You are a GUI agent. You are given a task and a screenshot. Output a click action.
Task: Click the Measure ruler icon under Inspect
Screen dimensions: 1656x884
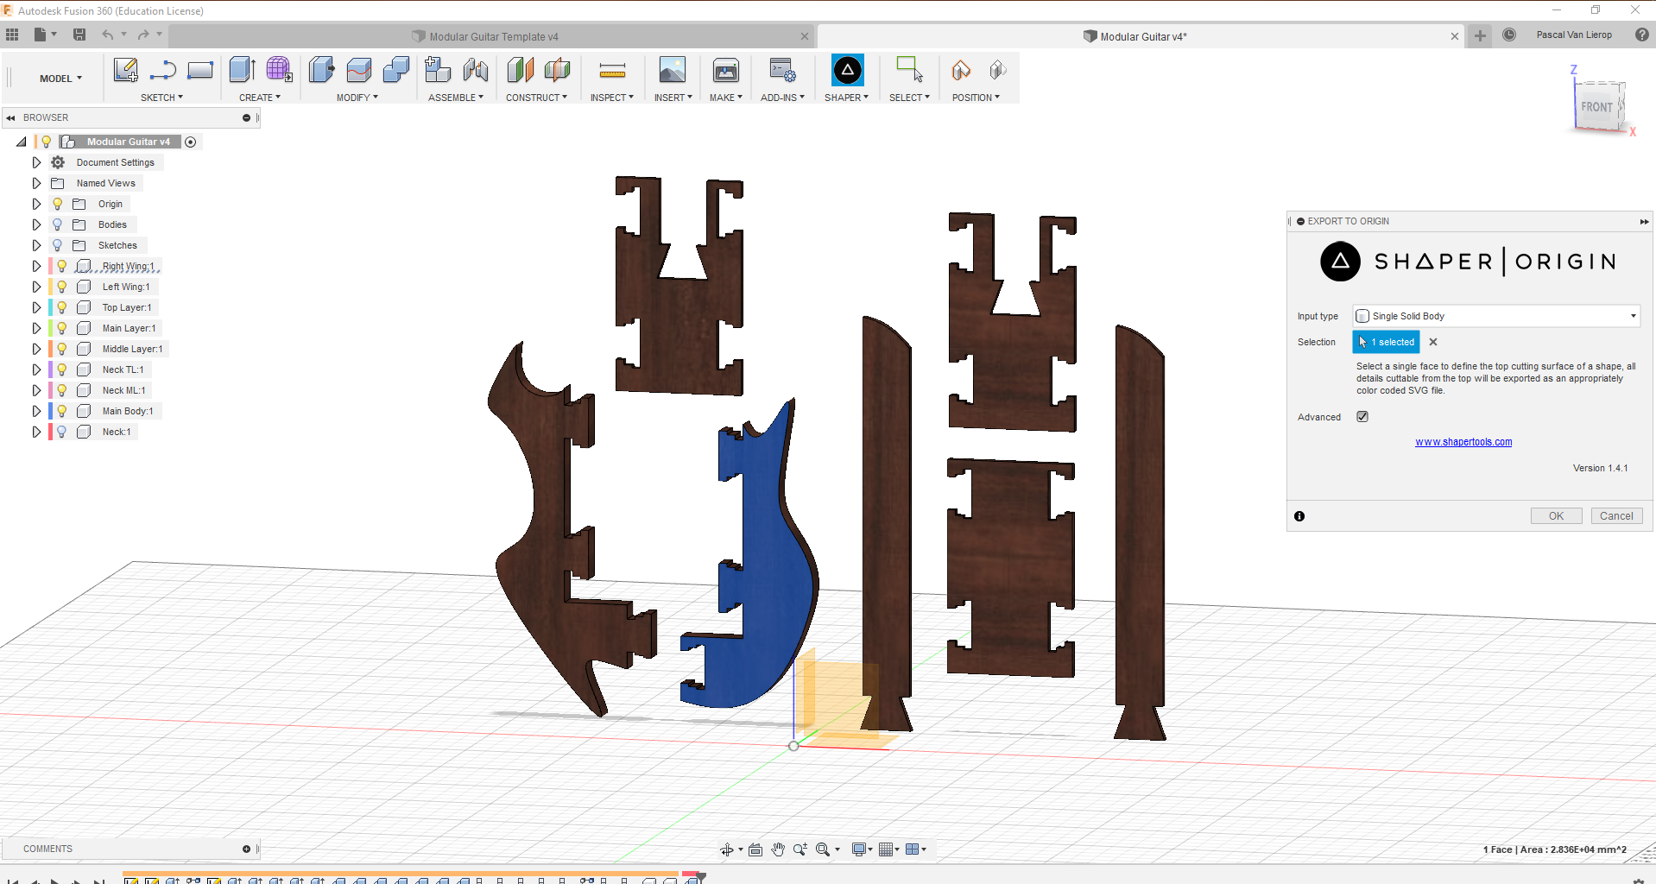[x=611, y=71]
